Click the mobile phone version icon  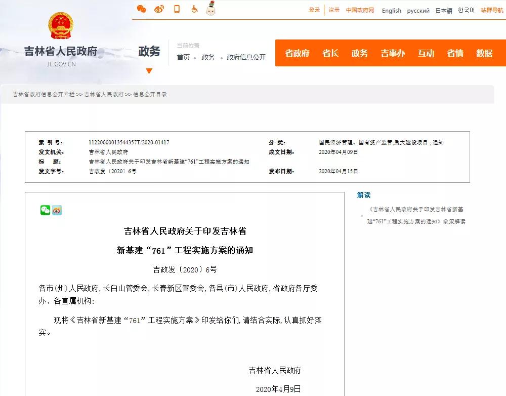pyautogui.click(x=177, y=9)
